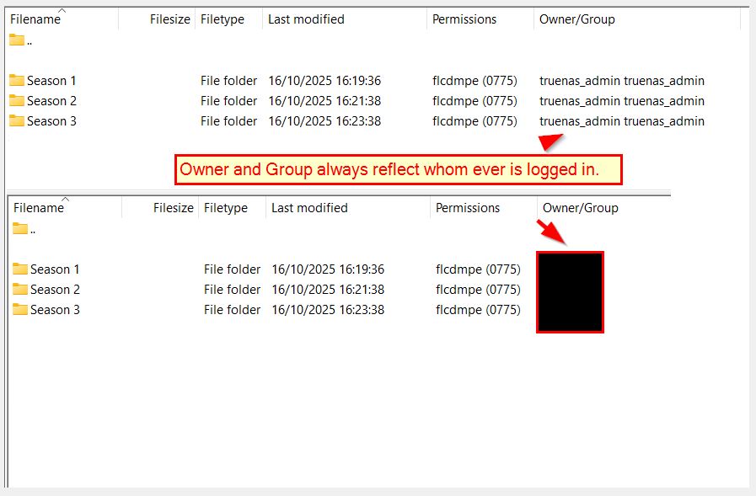Image resolution: width=756 pixels, height=496 pixels.
Task: Open parent directory folder icon in lower list
Action: (20, 229)
